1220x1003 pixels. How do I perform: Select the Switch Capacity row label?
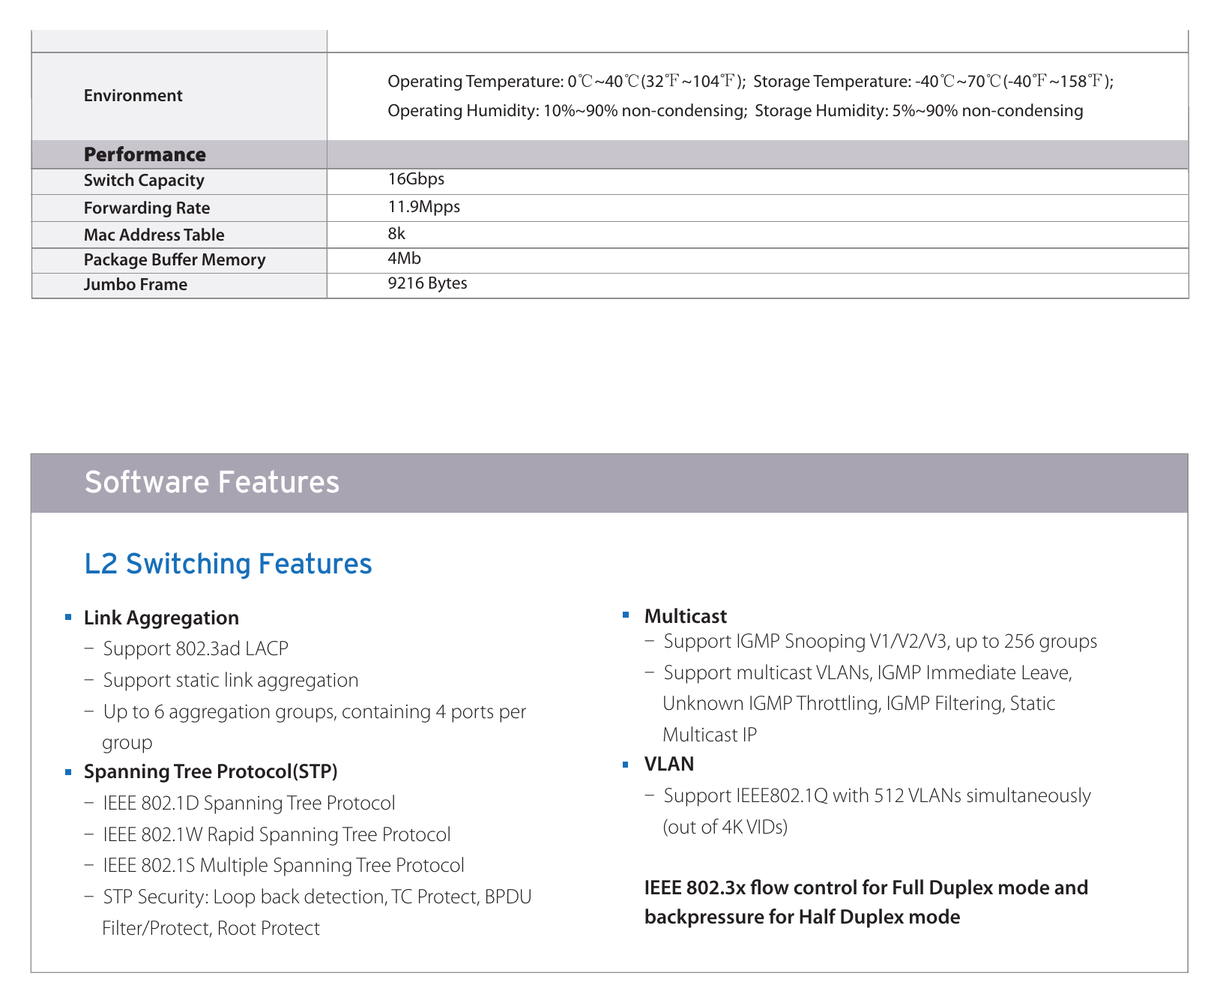(144, 181)
